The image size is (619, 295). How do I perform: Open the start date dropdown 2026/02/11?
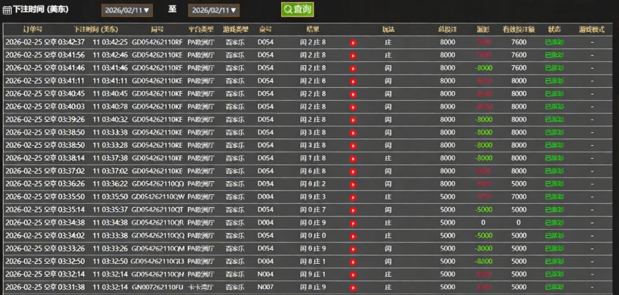[x=127, y=10]
